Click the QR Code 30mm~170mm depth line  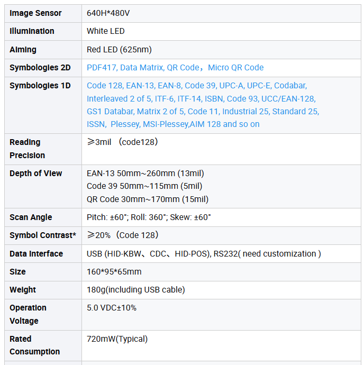(148, 199)
